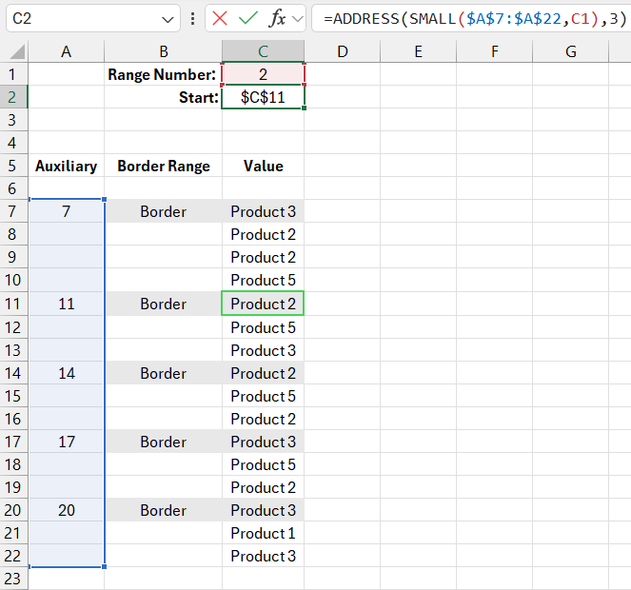Select the Product 1 value cell

coord(263,533)
